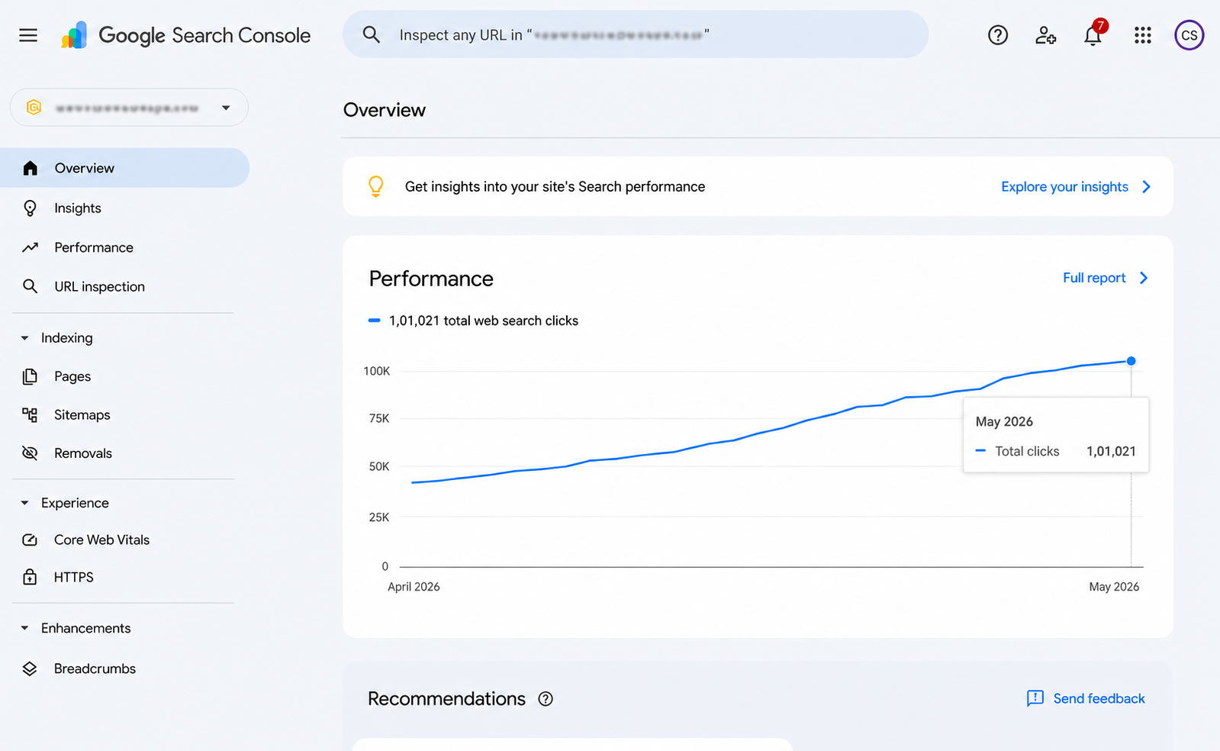Collapse the Enhancements section
The image size is (1220, 751).
[24, 628]
